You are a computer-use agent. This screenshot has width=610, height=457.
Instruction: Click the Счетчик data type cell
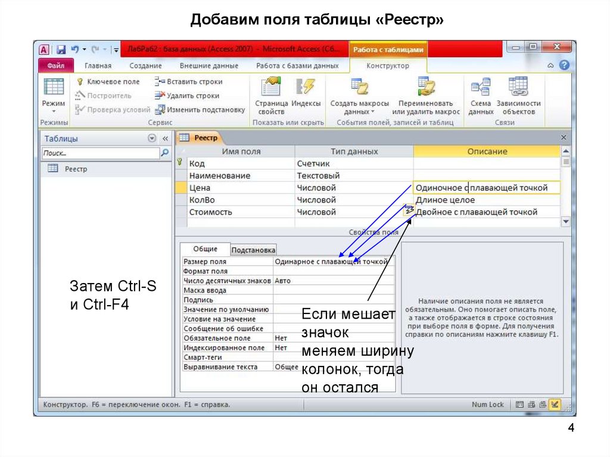[354, 163]
